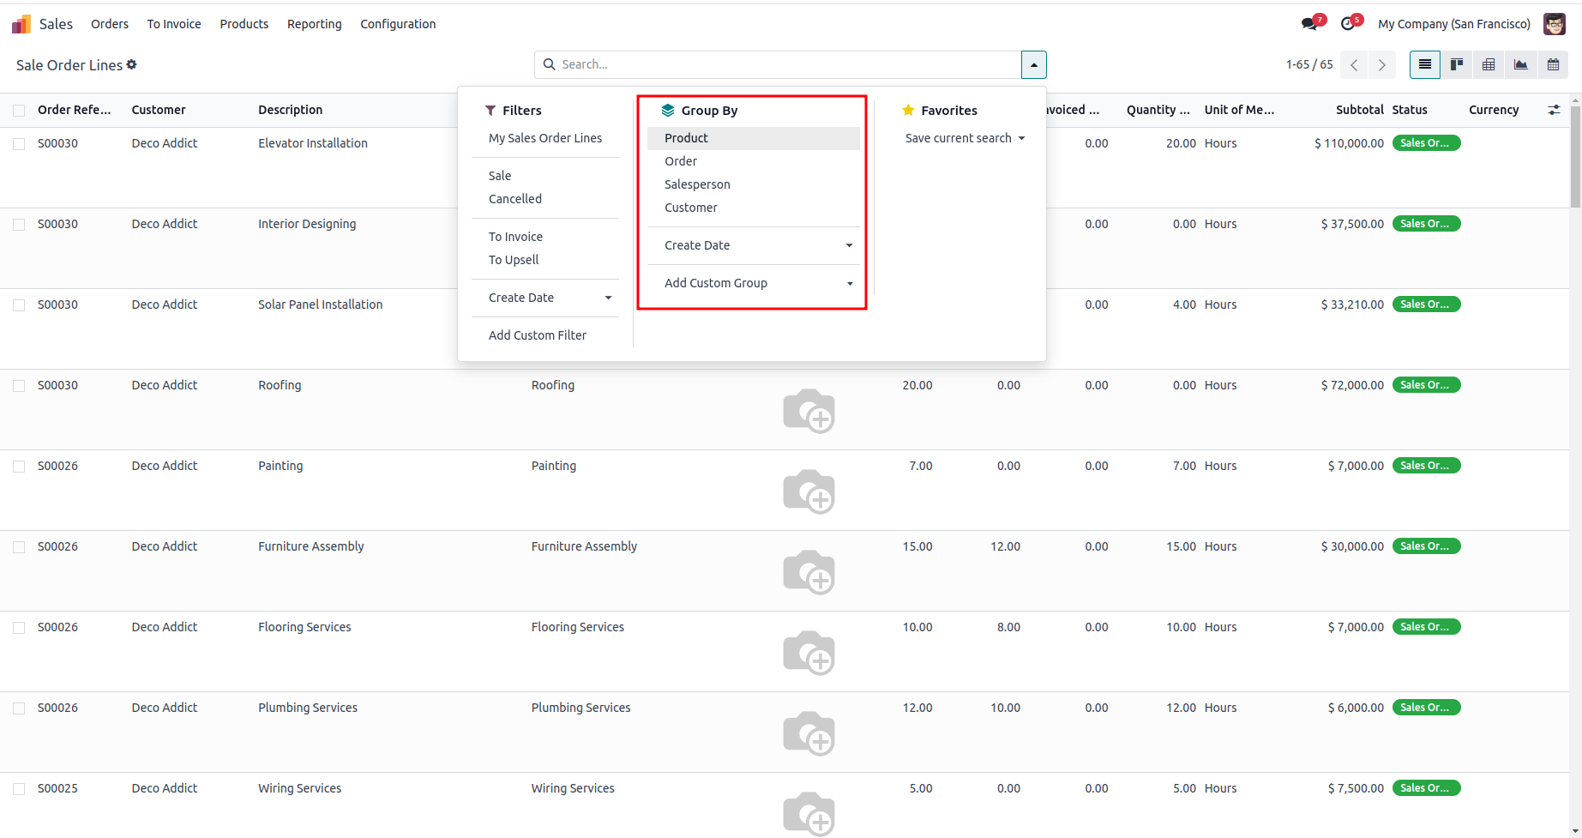Check the Painting row checkbox

(19, 467)
